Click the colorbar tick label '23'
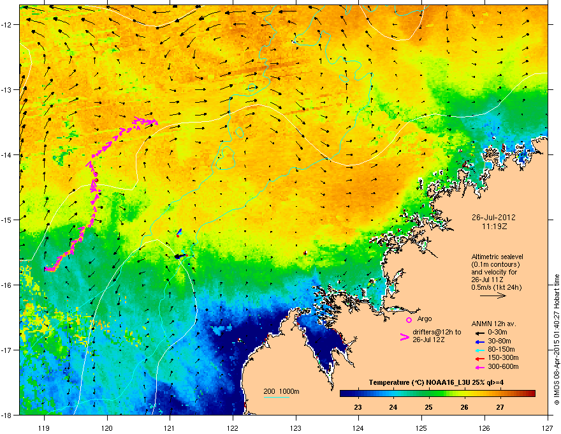This screenshot has height=434, width=561. 358,407
